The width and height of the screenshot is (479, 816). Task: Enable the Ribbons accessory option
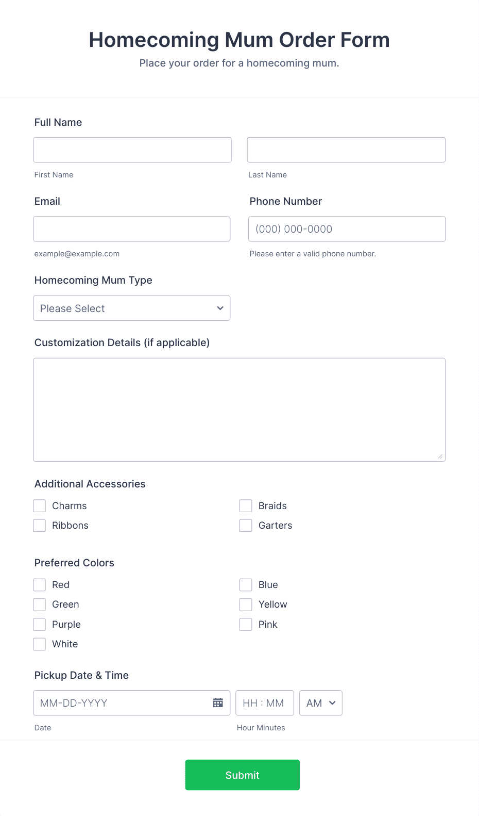tap(40, 525)
